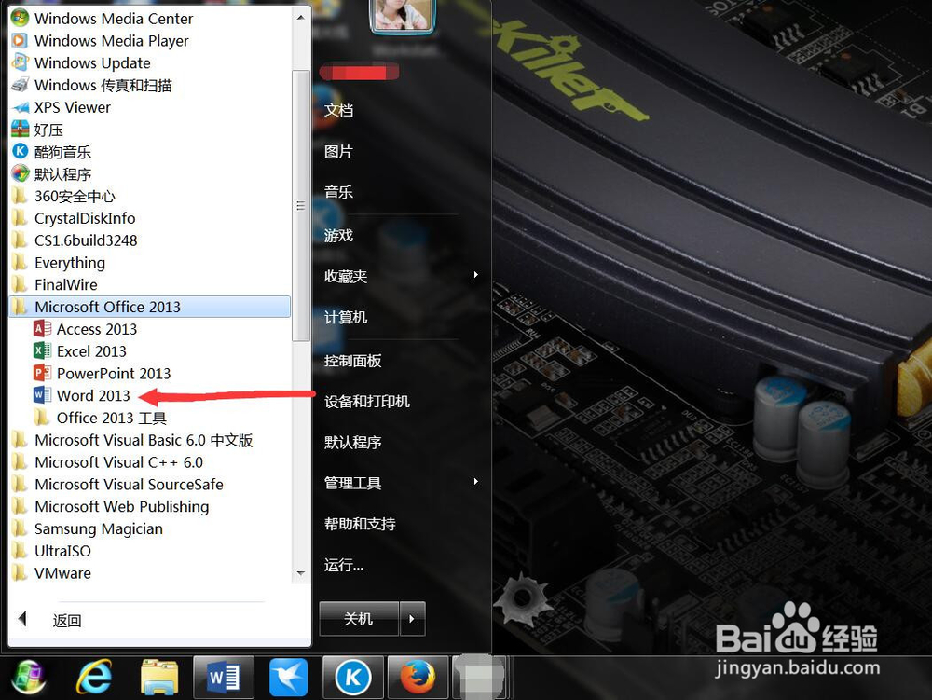This screenshot has width=932, height=700.
Task: Open Windows Update icon
Action: click(20, 62)
